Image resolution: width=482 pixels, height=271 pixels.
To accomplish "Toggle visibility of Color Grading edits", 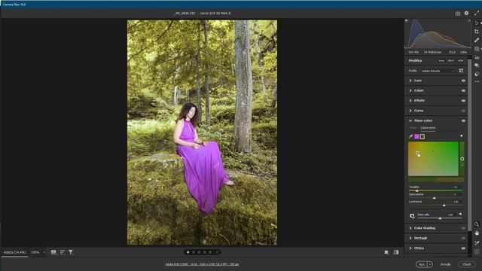I will (463, 228).
